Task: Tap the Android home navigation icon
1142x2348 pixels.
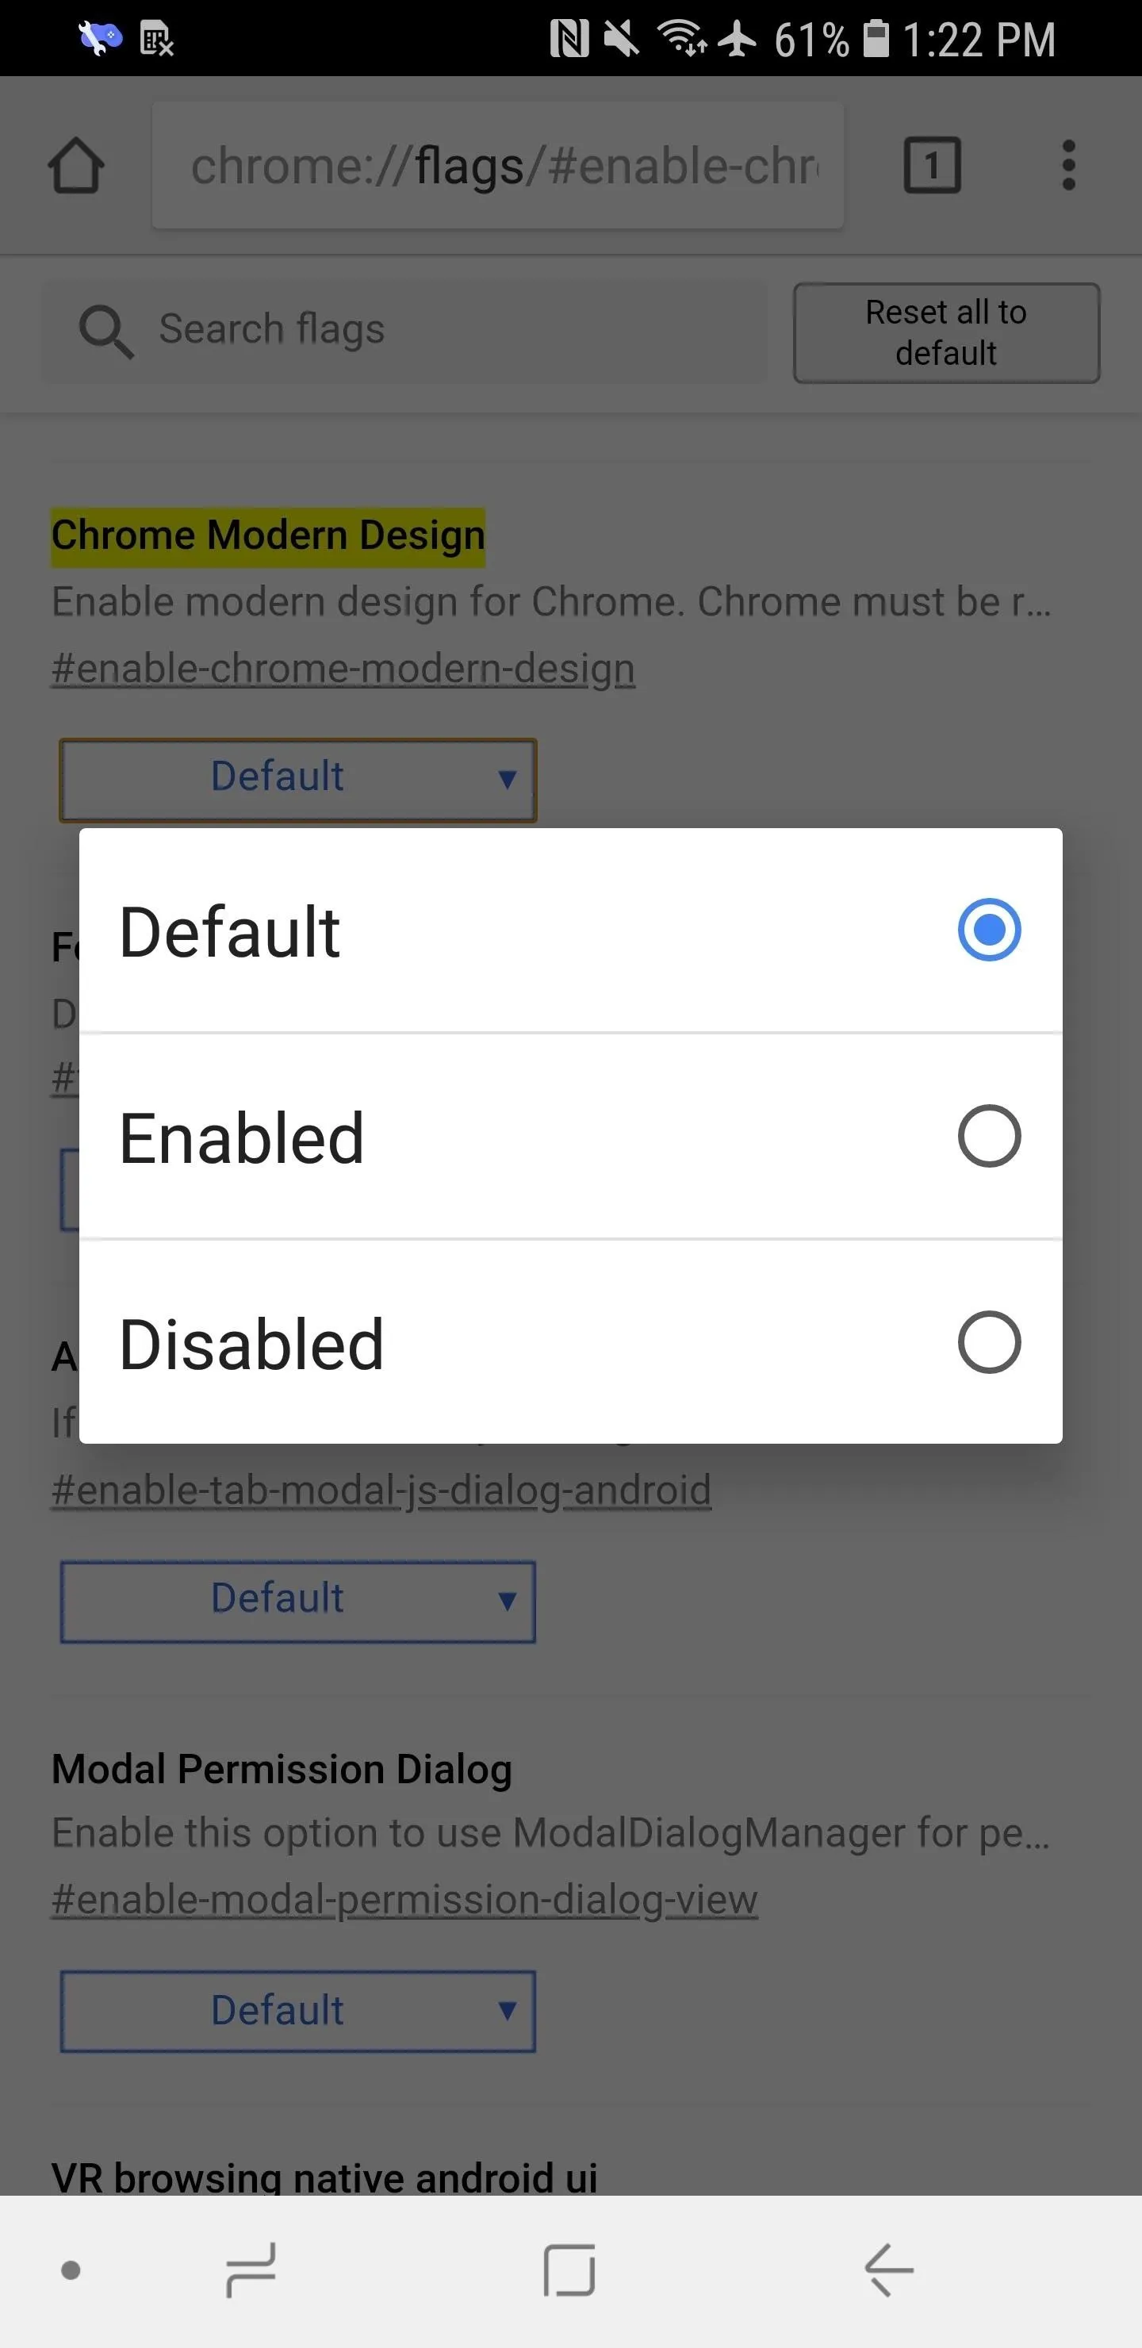Action: tap(569, 2270)
